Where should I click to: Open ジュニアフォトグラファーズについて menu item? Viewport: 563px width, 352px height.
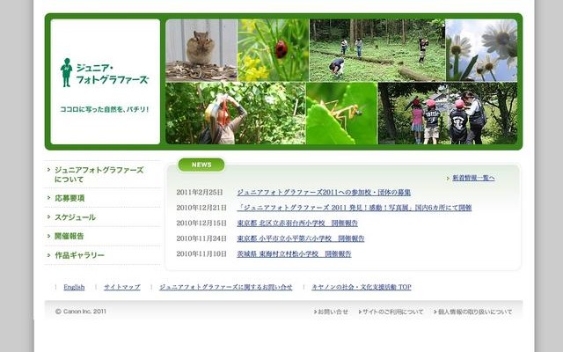[99, 174]
